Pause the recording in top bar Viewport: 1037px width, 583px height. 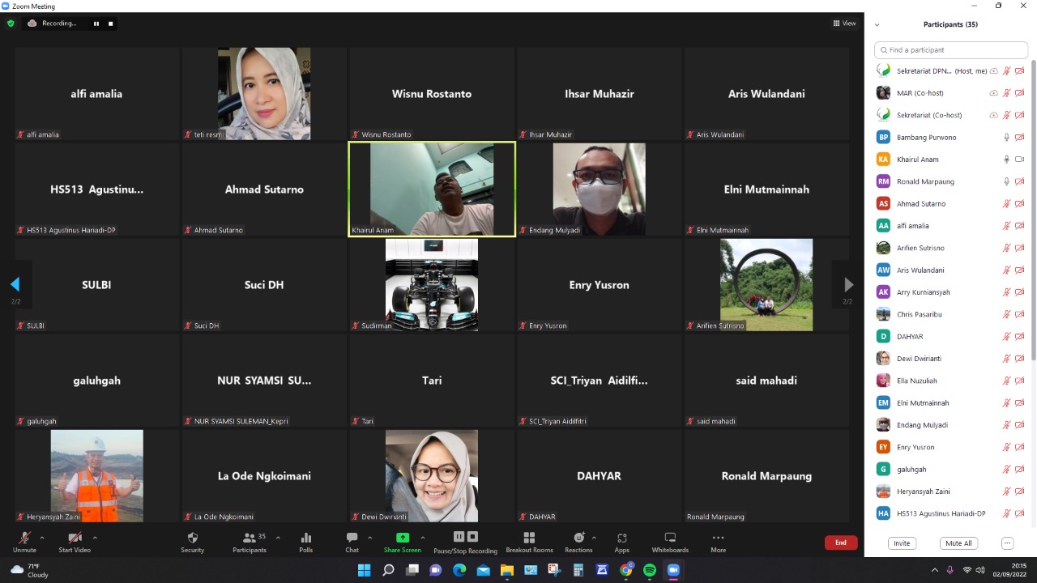[x=96, y=23]
